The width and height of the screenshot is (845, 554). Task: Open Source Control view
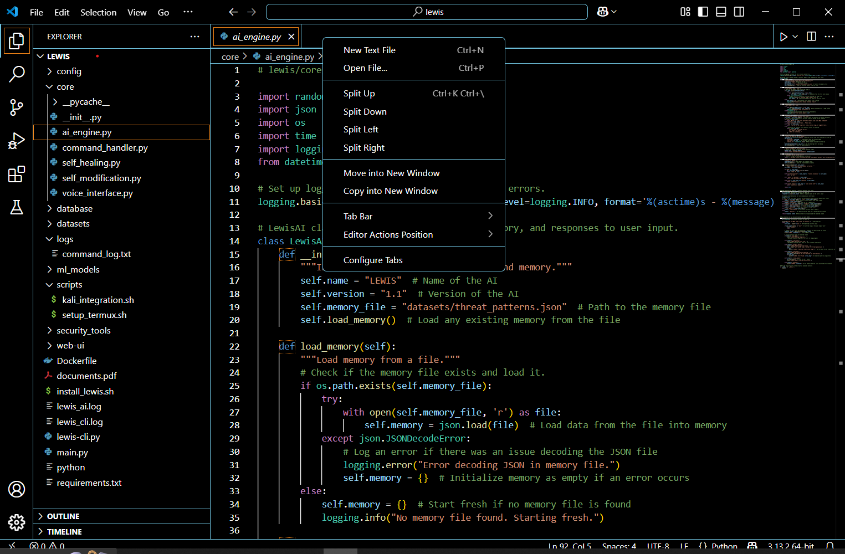(x=17, y=107)
